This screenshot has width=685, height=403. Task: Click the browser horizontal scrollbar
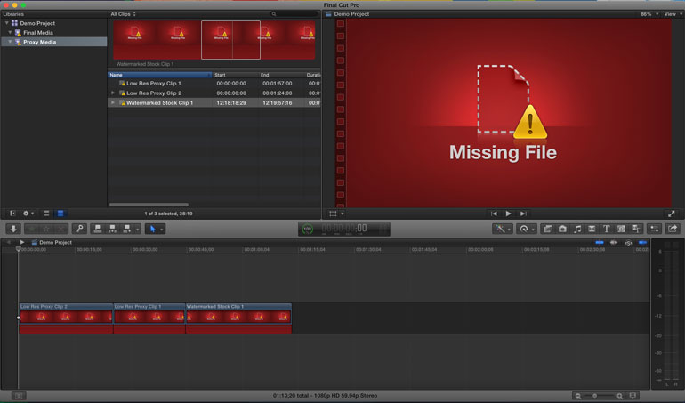[149, 204]
